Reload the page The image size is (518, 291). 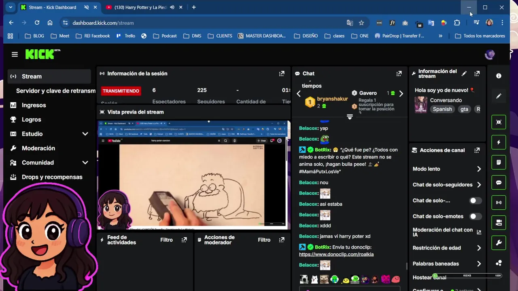[x=37, y=23]
